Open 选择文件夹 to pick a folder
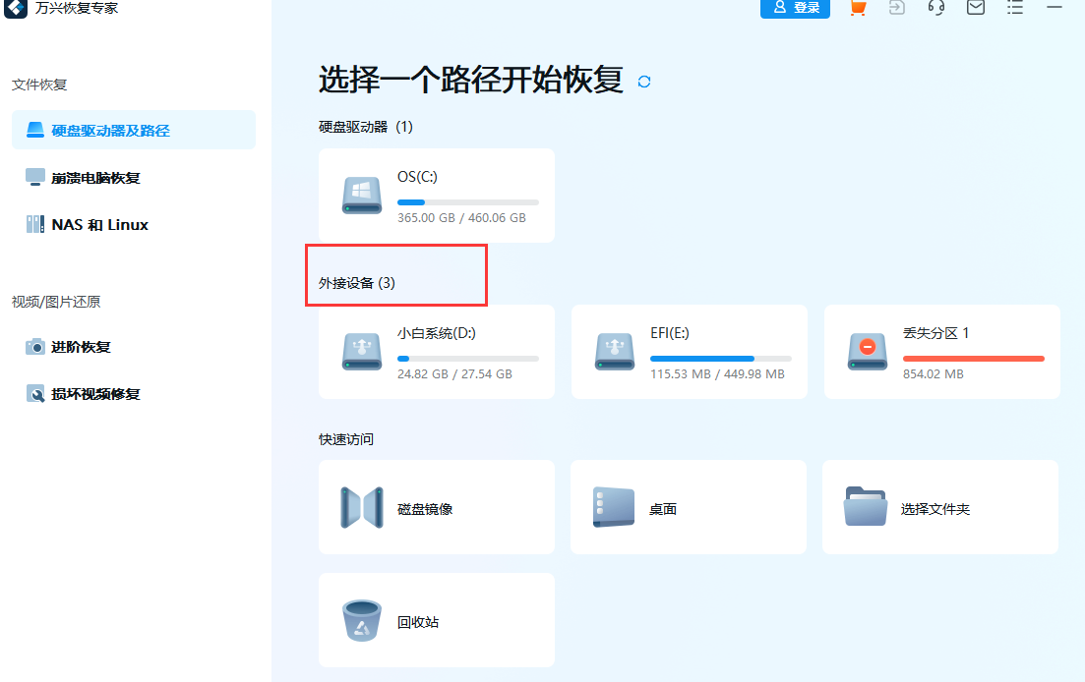The width and height of the screenshot is (1085, 682). (939, 507)
